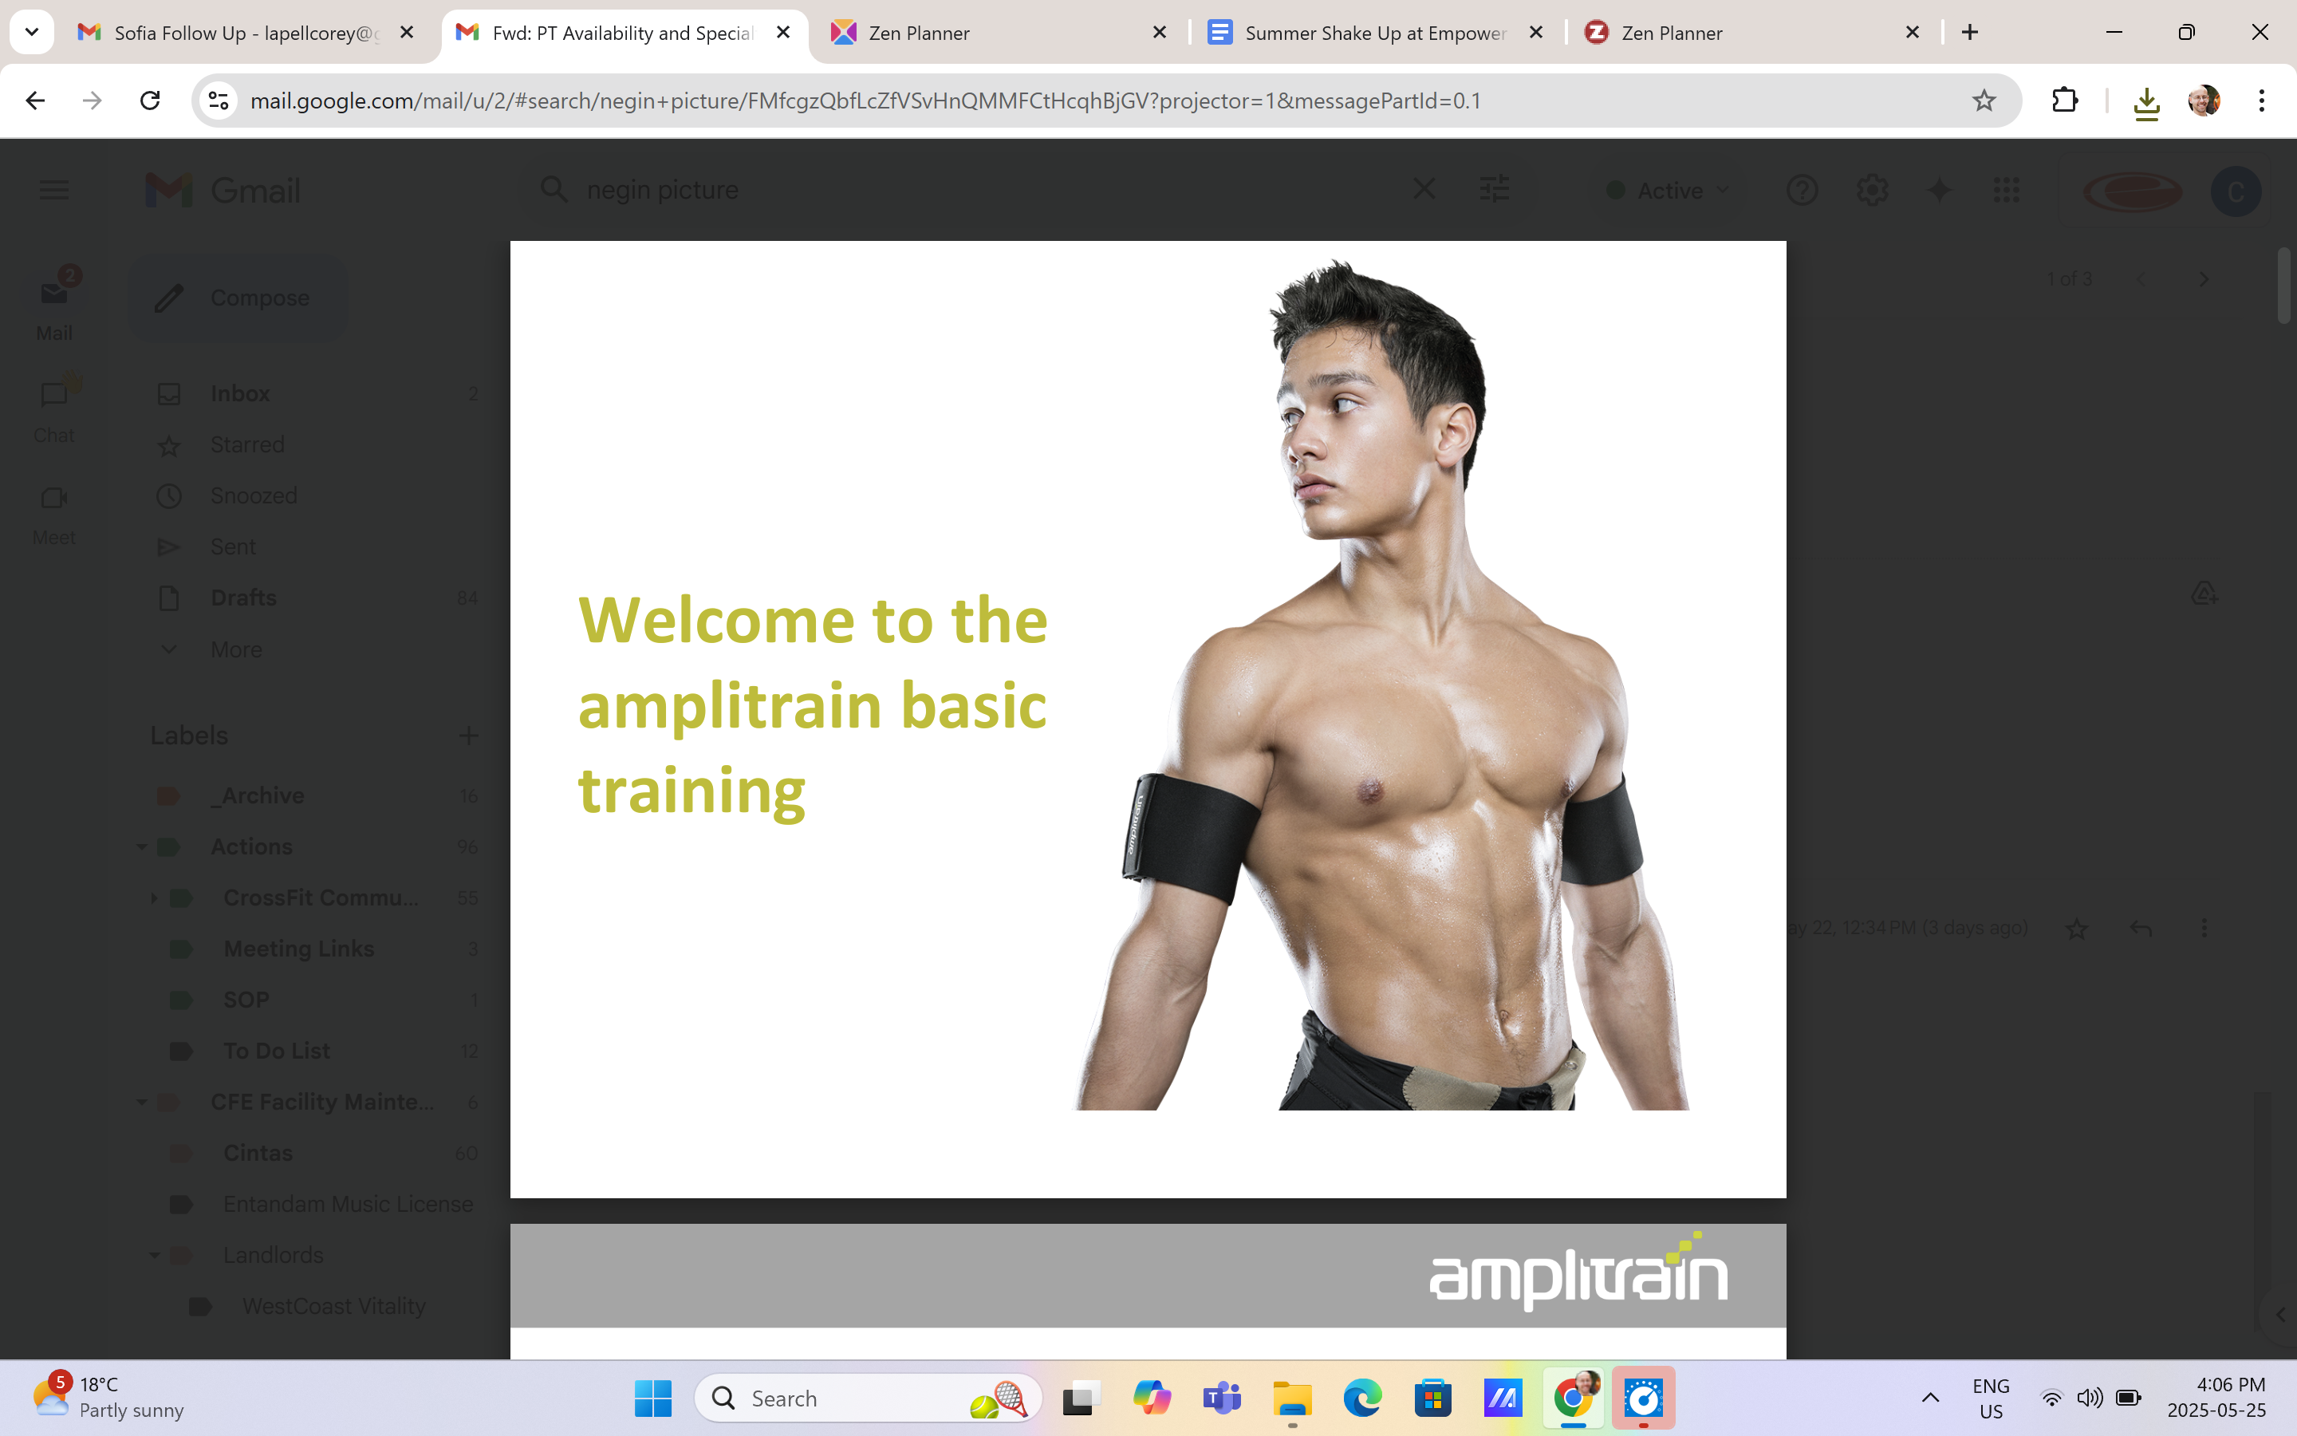Open the Windows Start menu

click(x=653, y=1398)
